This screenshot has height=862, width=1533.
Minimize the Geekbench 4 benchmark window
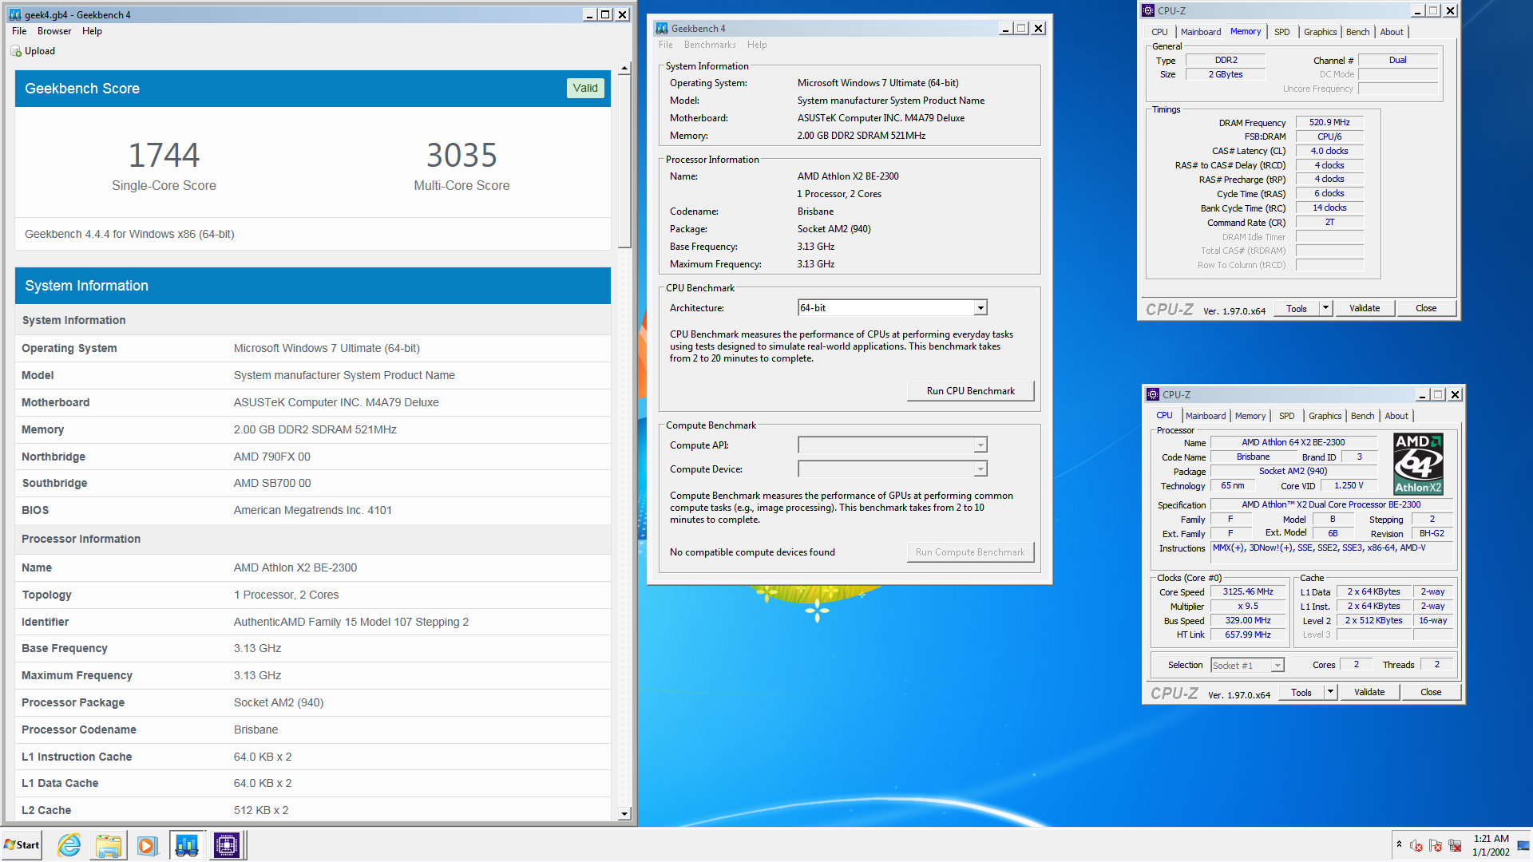pos(1006,28)
